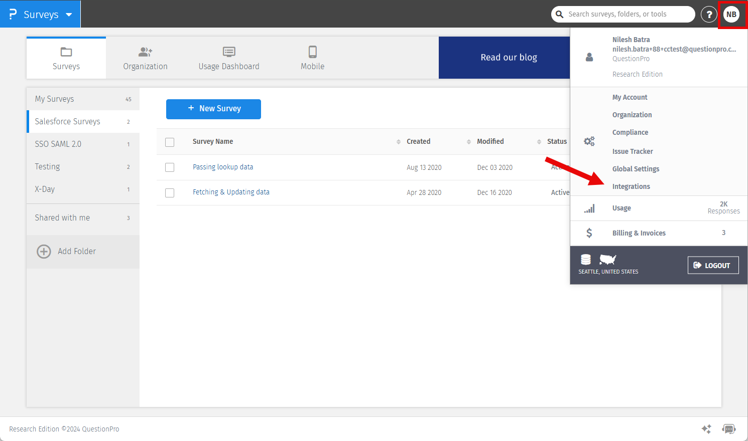Image resolution: width=748 pixels, height=441 pixels.
Task: Open Billing & Invoices from the profile menu
Action: tap(639, 233)
